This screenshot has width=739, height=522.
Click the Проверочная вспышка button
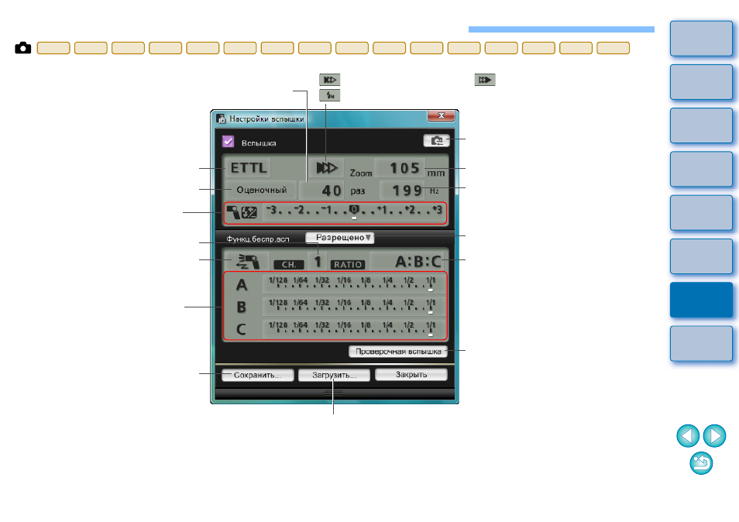[398, 352]
